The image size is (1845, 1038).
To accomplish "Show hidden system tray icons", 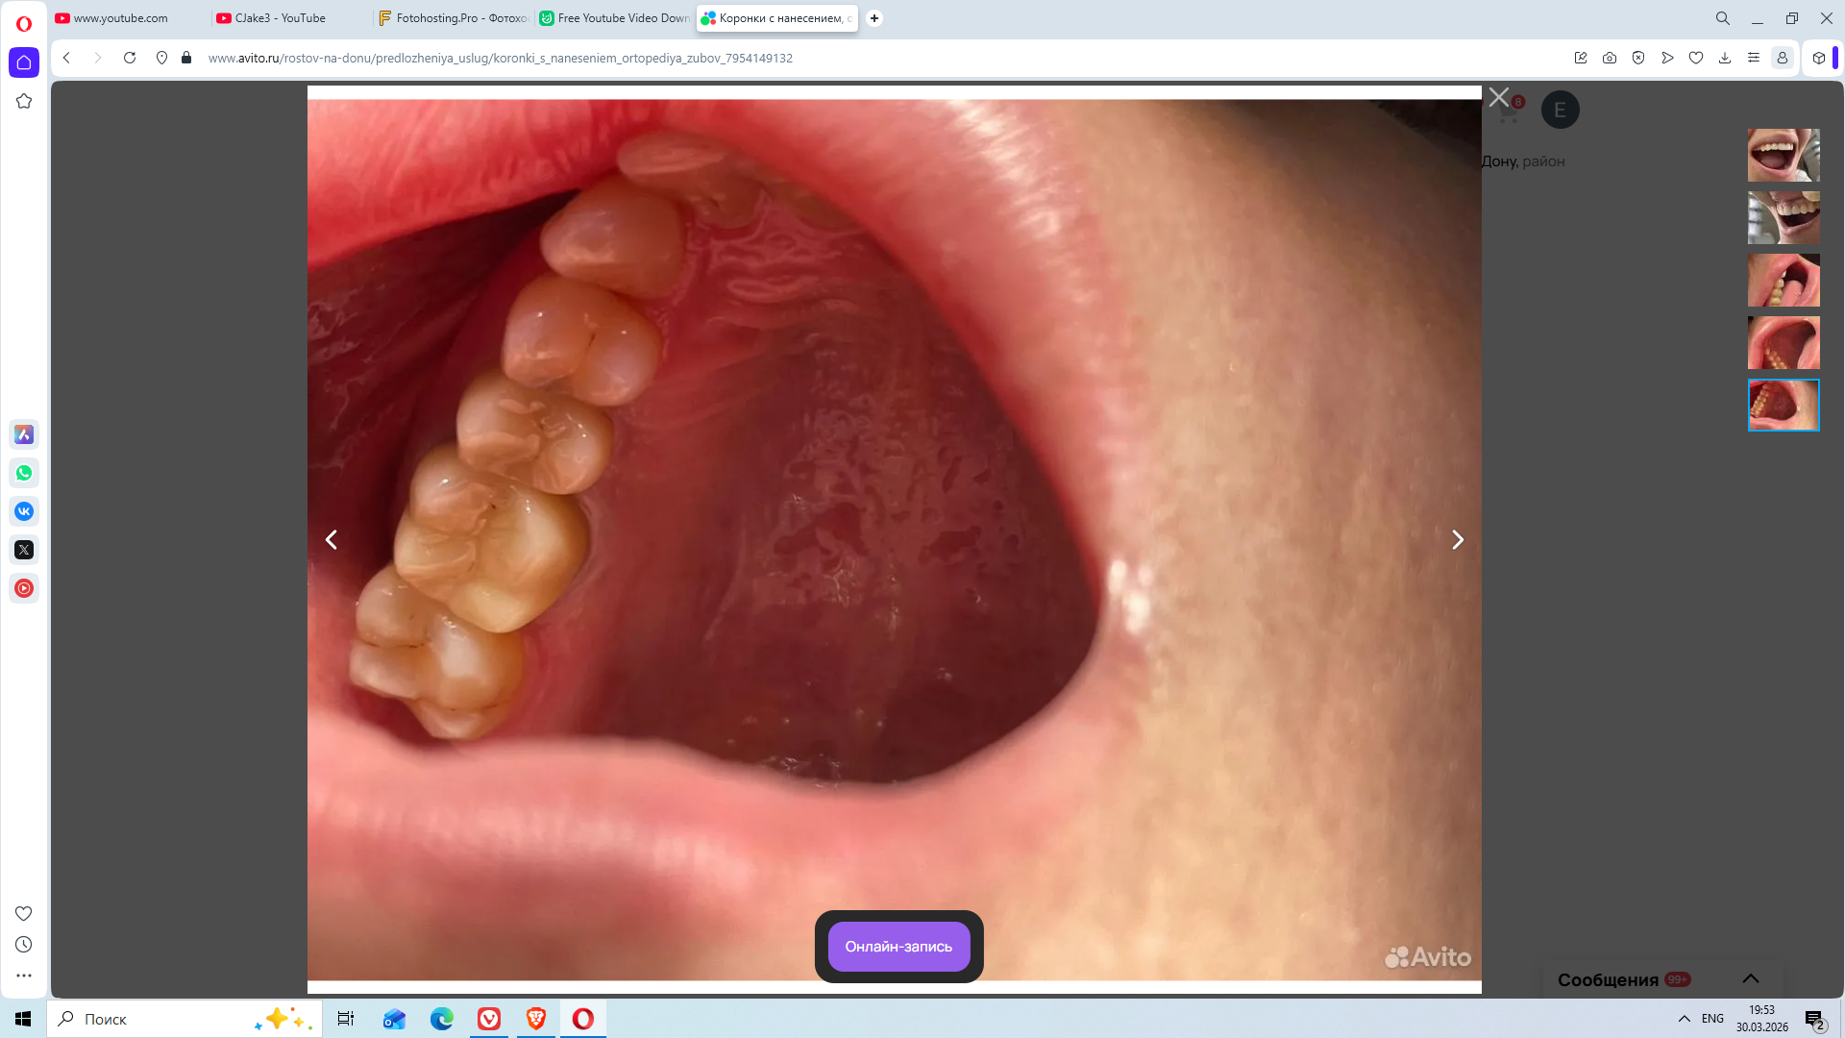I will (x=1684, y=1019).
